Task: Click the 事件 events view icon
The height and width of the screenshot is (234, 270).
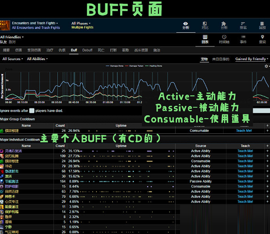Action: [x=243, y=39]
